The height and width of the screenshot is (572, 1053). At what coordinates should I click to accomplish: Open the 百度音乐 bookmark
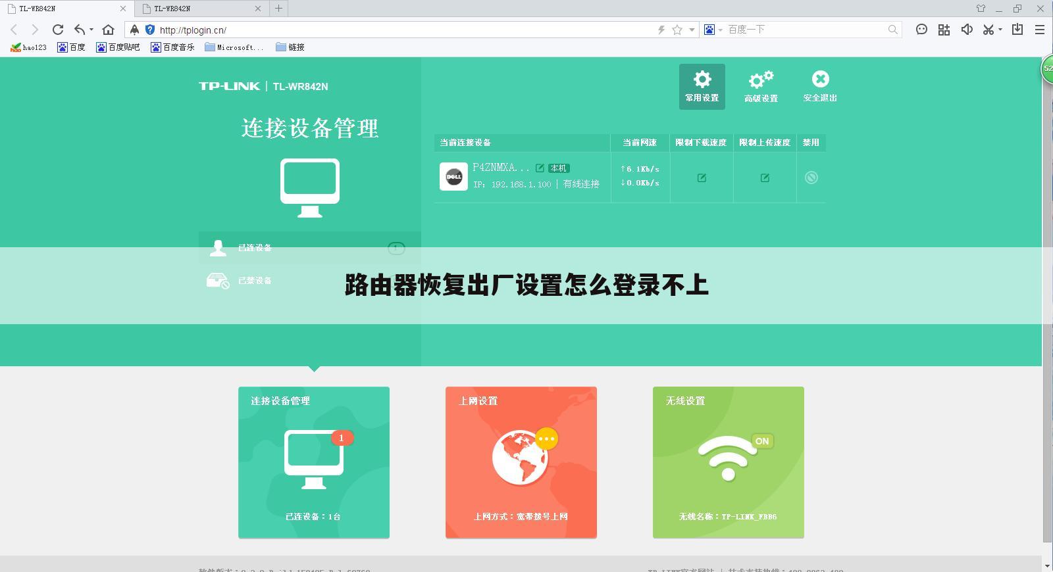click(x=172, y=47)
